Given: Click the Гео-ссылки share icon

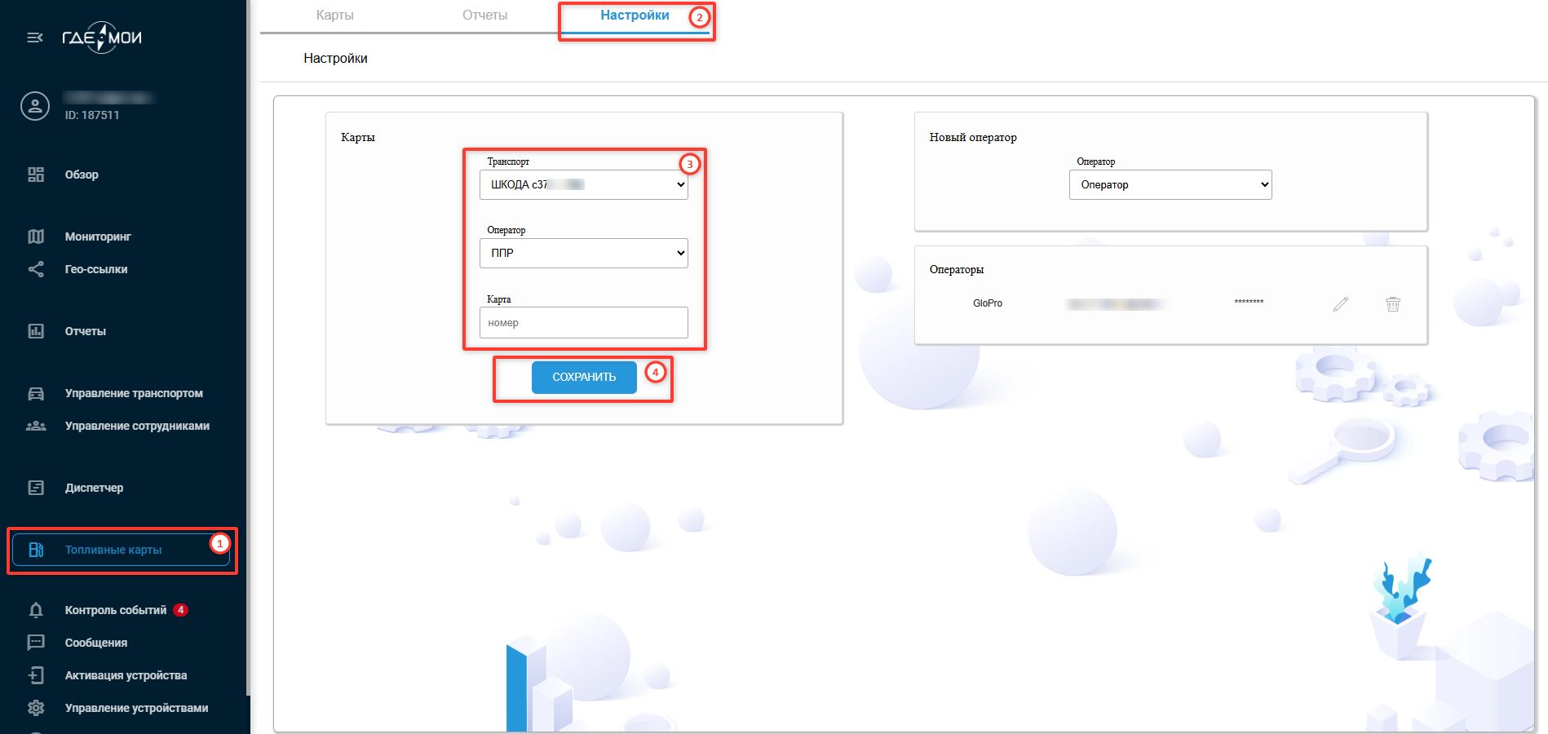Looking at the screenshot, I should tap(36, 269).
